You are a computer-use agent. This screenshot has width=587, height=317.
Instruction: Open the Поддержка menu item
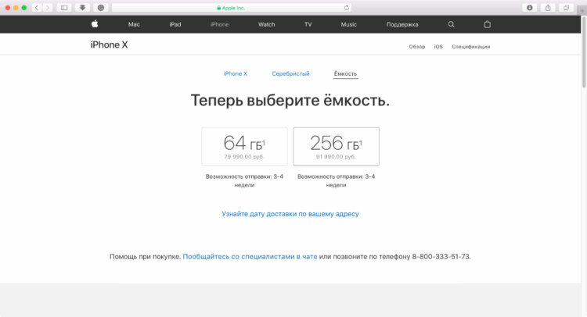402,24
